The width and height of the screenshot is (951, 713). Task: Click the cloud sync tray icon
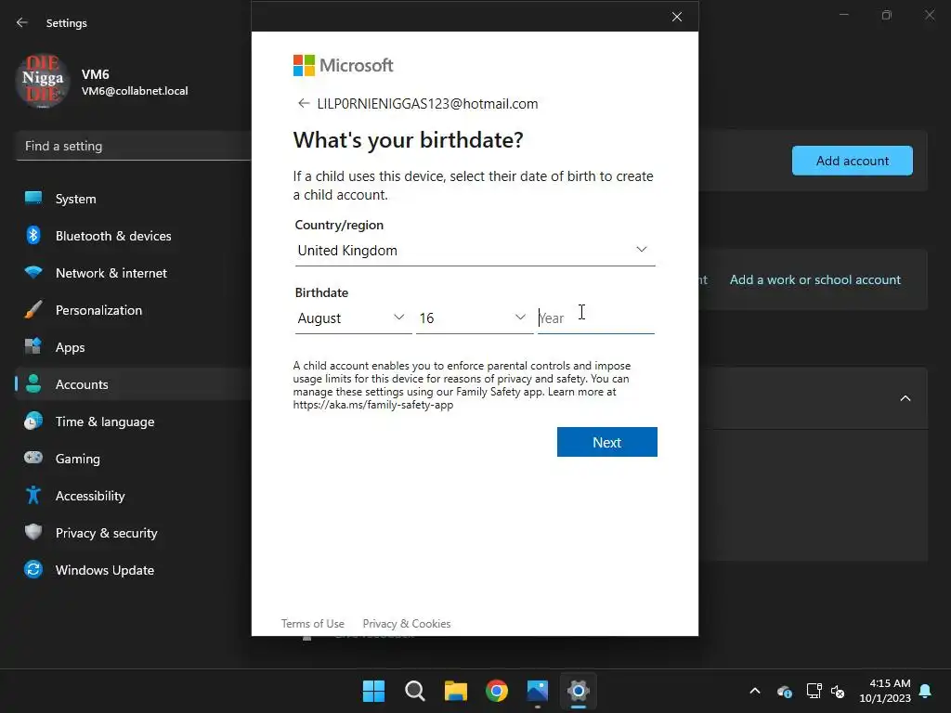785,691
